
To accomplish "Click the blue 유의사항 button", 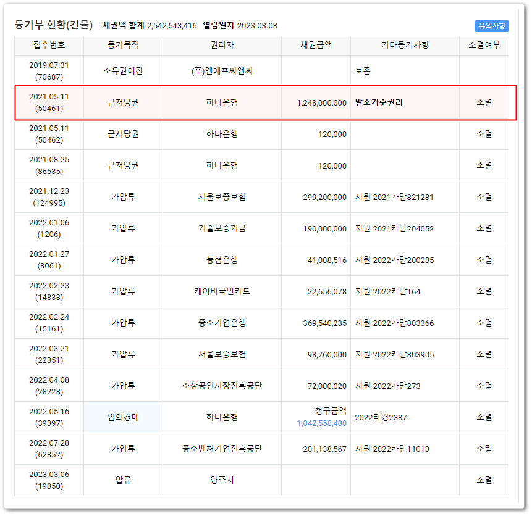I will tap(491, 26).
